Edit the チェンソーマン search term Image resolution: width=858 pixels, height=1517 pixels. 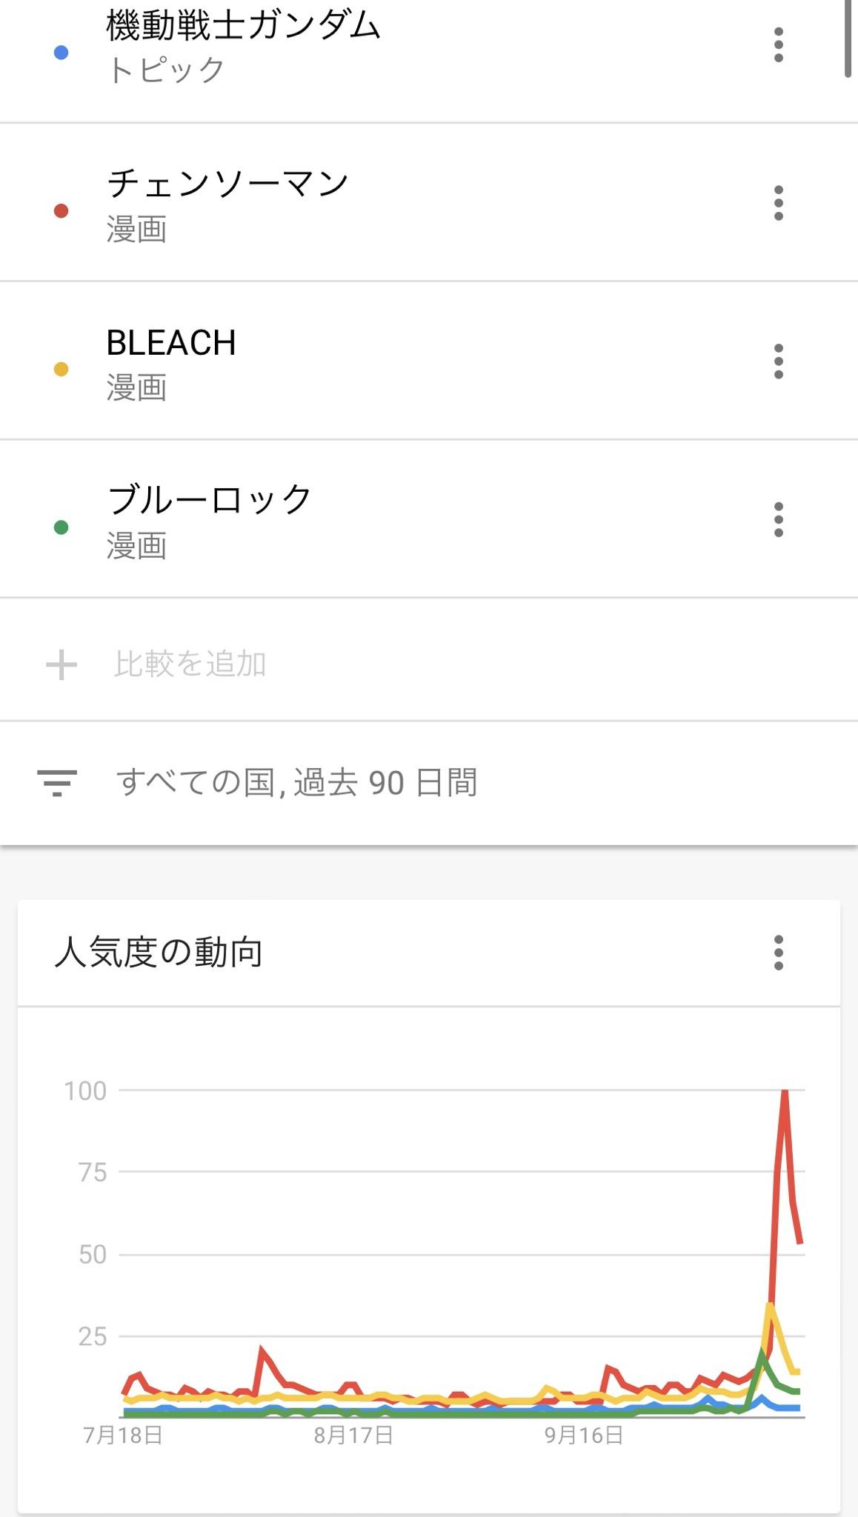227,183
